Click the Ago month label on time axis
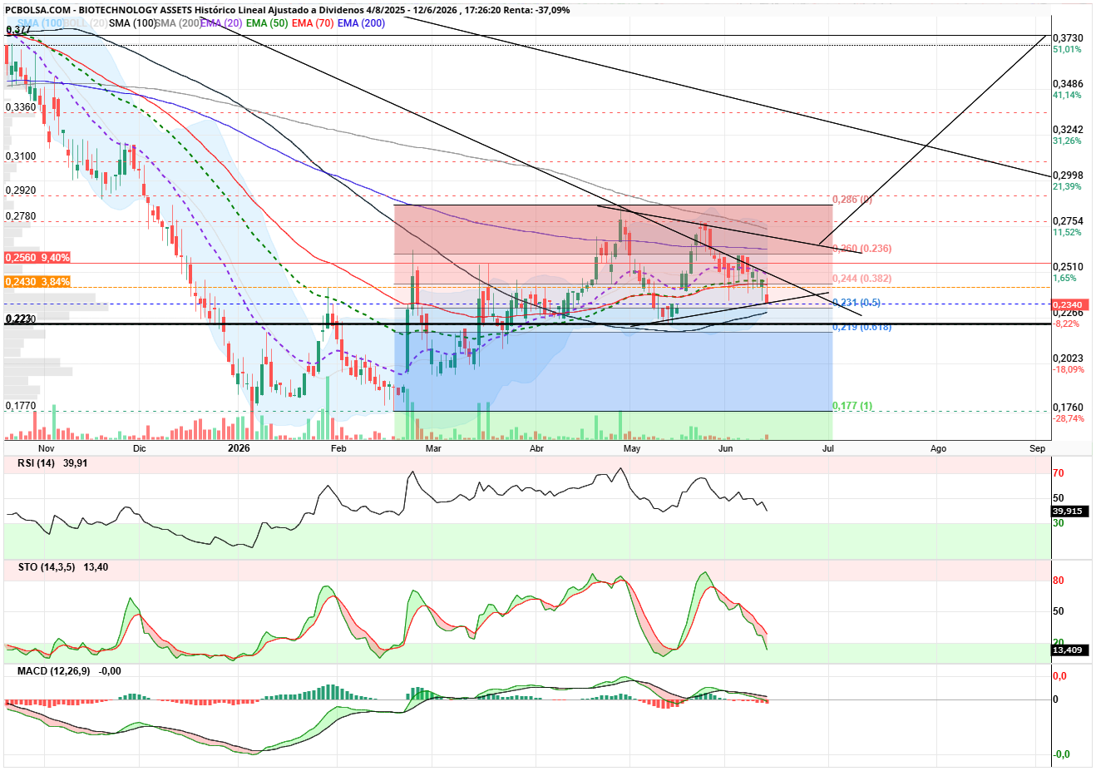 click(x=938, y=448)
